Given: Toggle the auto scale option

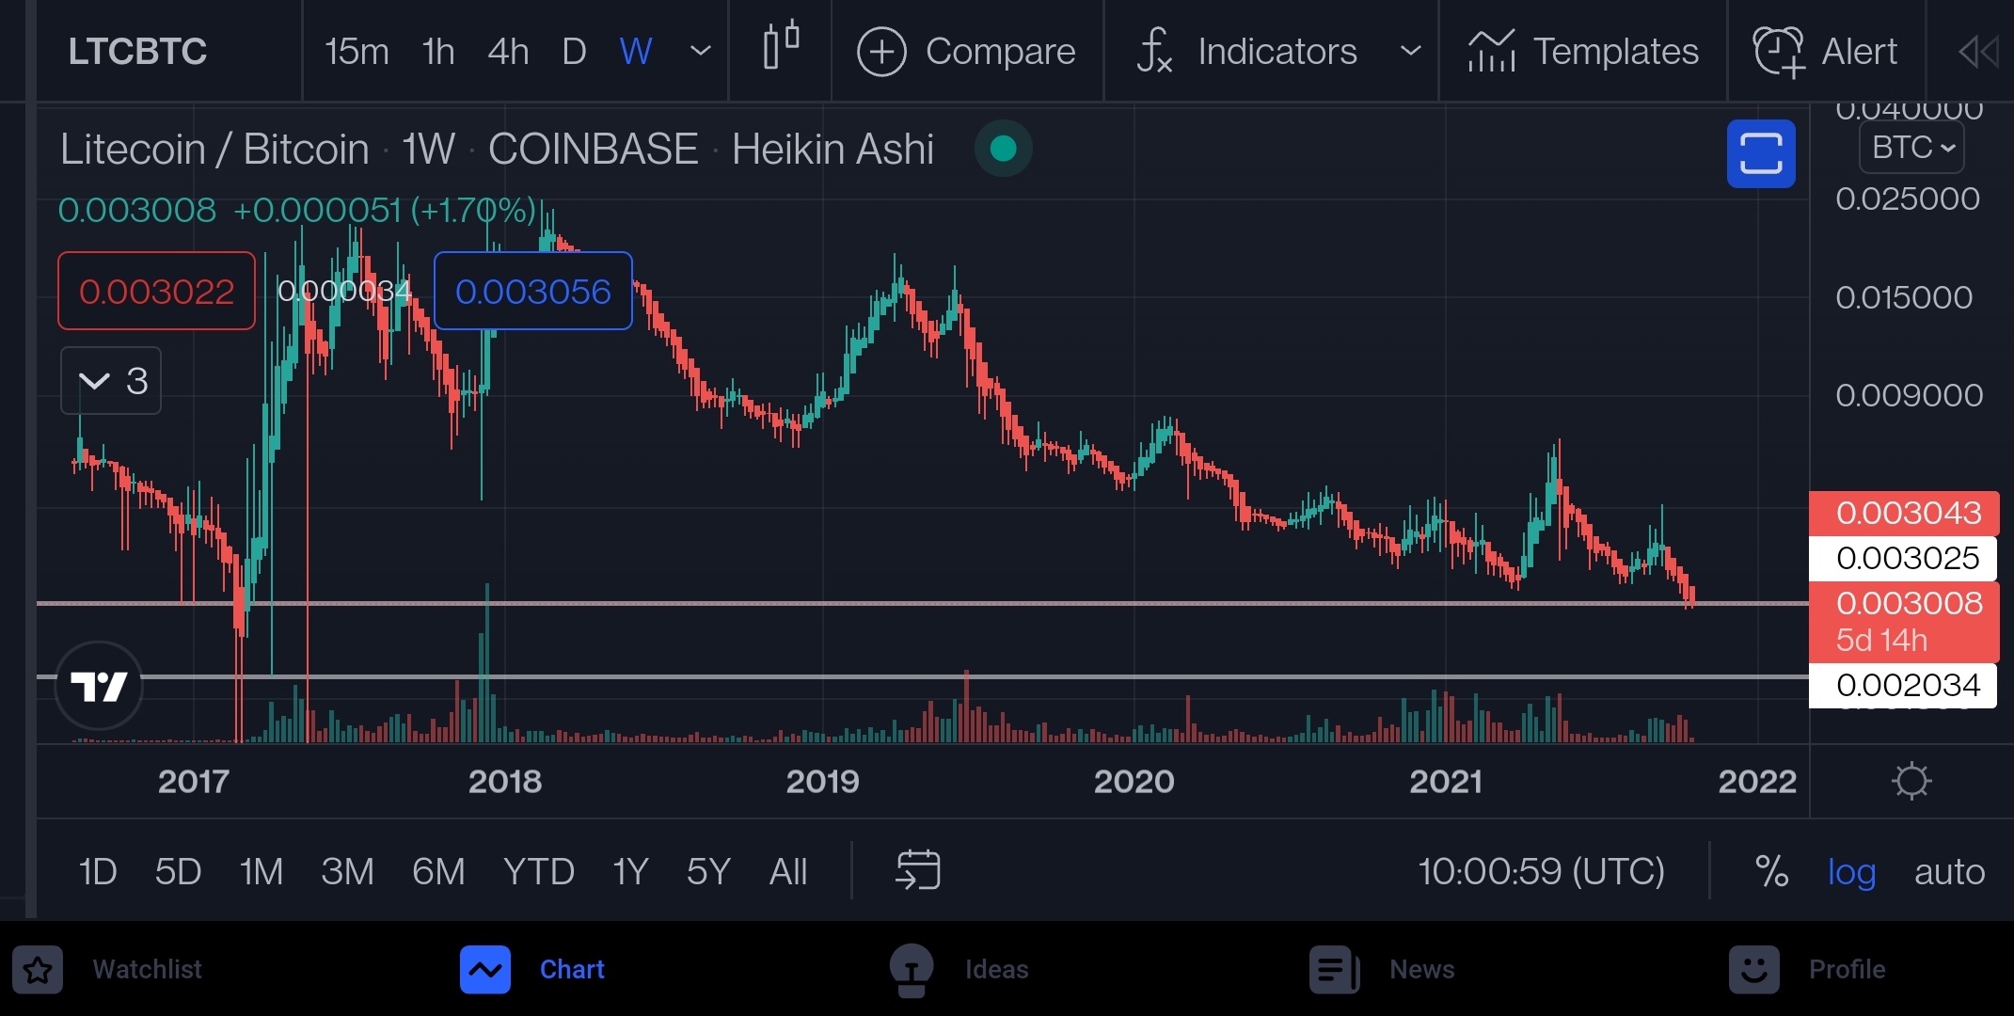Looking at the screenshot, I should pos(1949,872).
